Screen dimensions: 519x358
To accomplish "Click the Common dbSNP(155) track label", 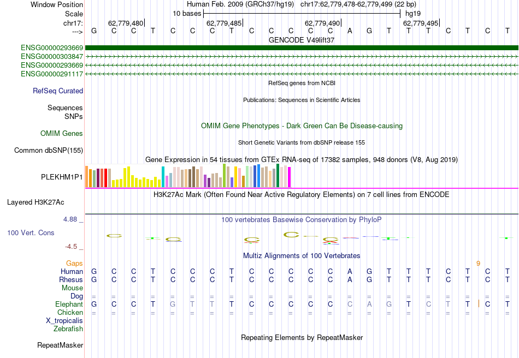I will coord(48,151).
